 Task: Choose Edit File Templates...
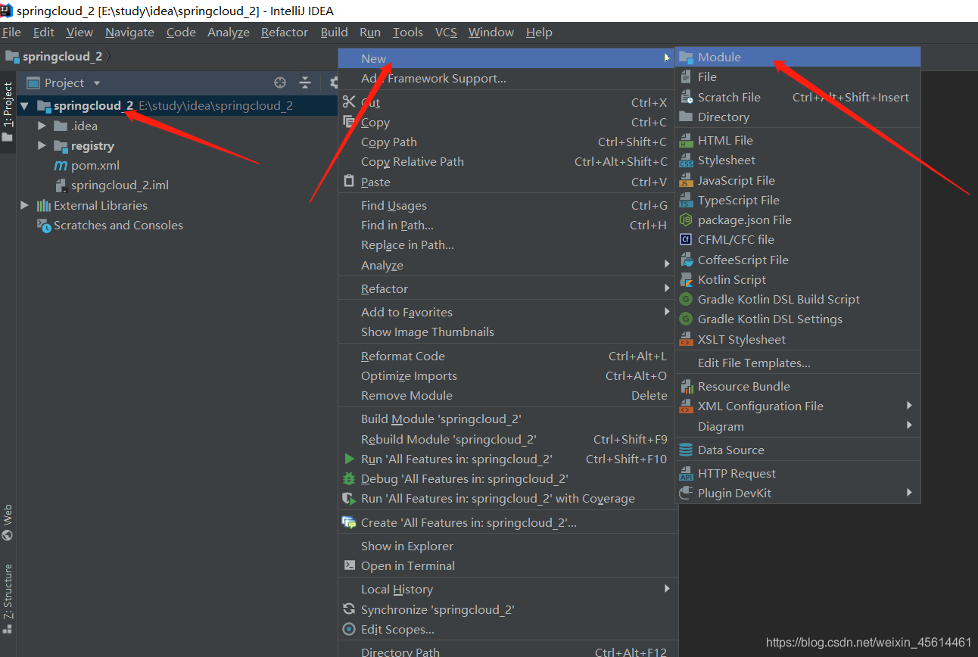[x=797, y=363]
